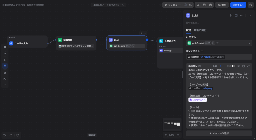Click the コンテキスト chip in the SYSTEM prompt

[x=197, y=100]
